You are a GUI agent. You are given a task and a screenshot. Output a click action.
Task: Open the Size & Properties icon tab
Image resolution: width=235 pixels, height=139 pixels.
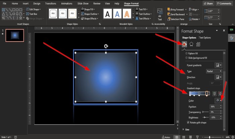coord(198,44)
